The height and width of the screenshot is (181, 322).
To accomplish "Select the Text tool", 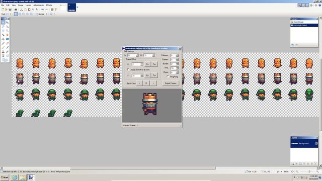I will pyautogui.click(x=3, y=56).
